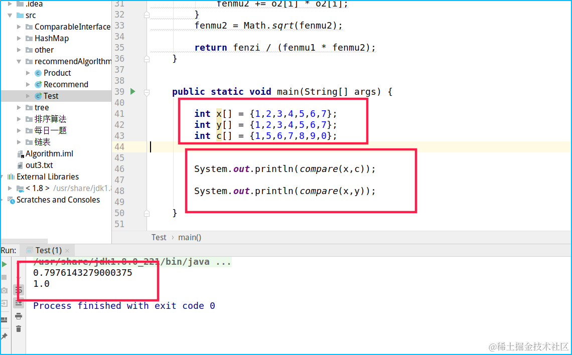The width and height of the screenshot is (572, 355).
Task: Click the Restore Layout icon in Run sidebar
Action: click(x=5, y=319)
